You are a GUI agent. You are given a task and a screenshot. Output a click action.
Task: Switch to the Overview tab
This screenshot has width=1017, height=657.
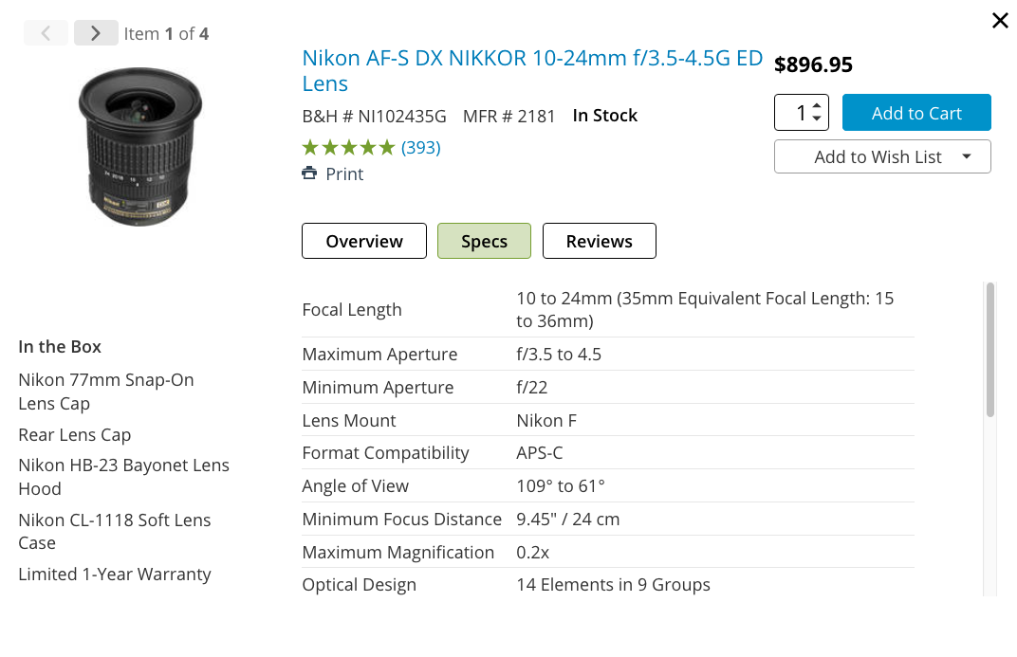pyautogui.click(x=364, y=241)
